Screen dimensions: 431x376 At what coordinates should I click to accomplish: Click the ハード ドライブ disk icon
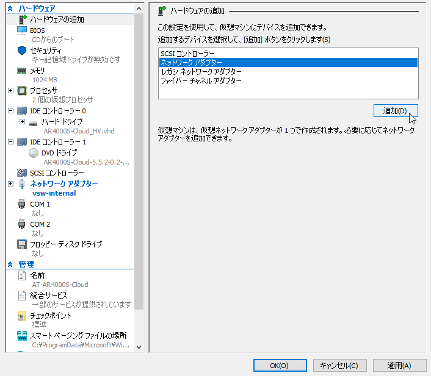33,124
